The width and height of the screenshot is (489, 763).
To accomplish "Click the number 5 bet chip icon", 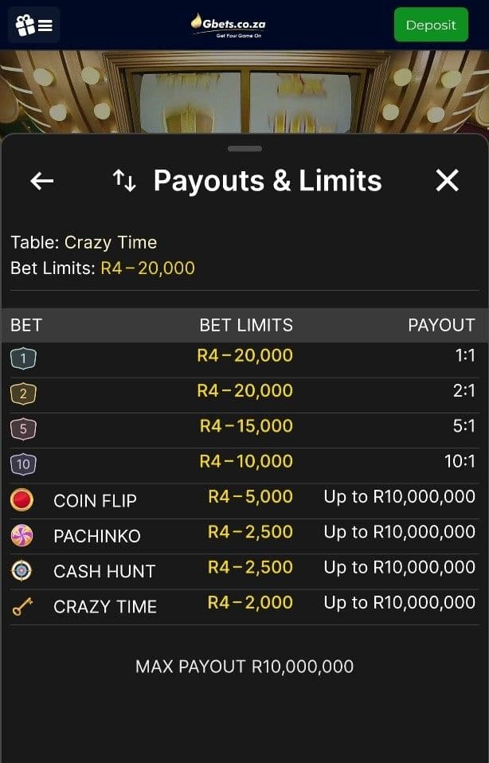I will [24, 428].
